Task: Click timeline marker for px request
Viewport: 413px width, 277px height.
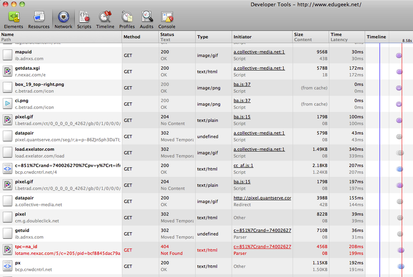Action: pyautogui.click(x=401, y=266)
